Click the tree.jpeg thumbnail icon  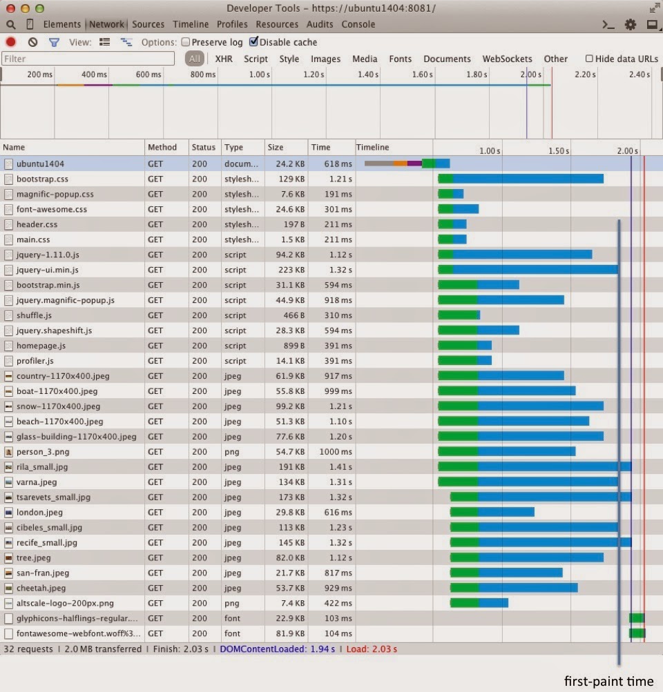pyautogui.click(x=8, y=558)
